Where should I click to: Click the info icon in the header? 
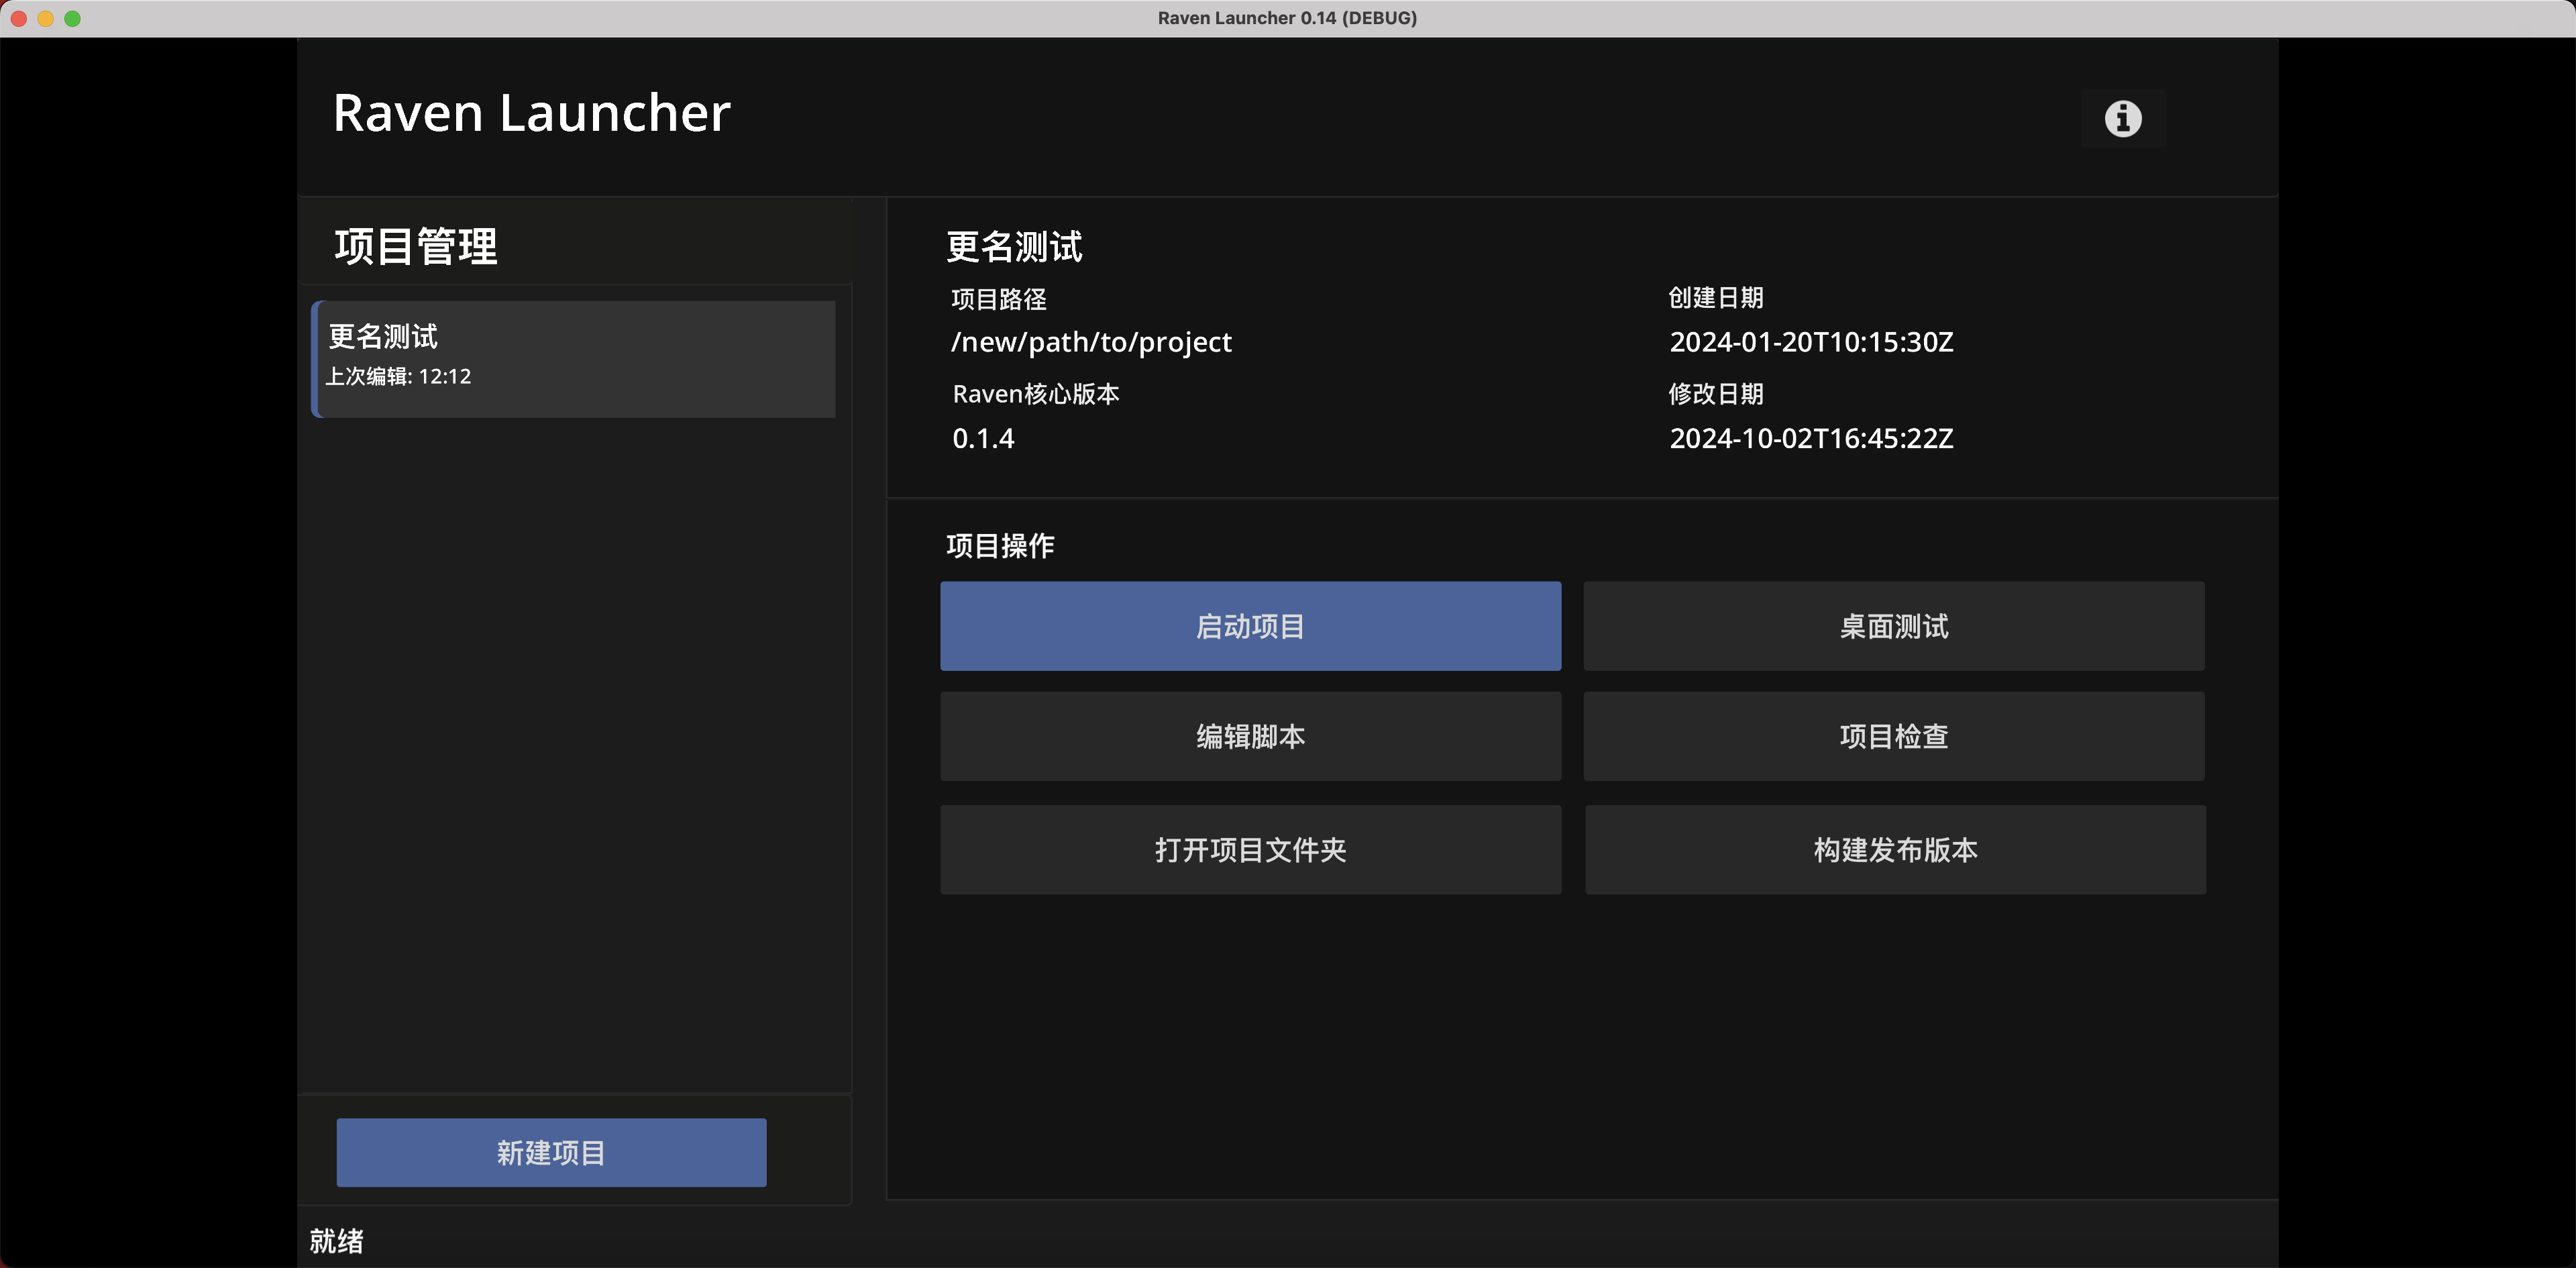(2122, 119)
